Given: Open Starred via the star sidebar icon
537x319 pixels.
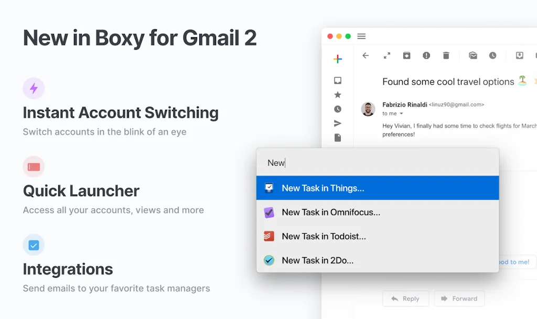Looking at the screenshot, I should (x=338, y=95).
